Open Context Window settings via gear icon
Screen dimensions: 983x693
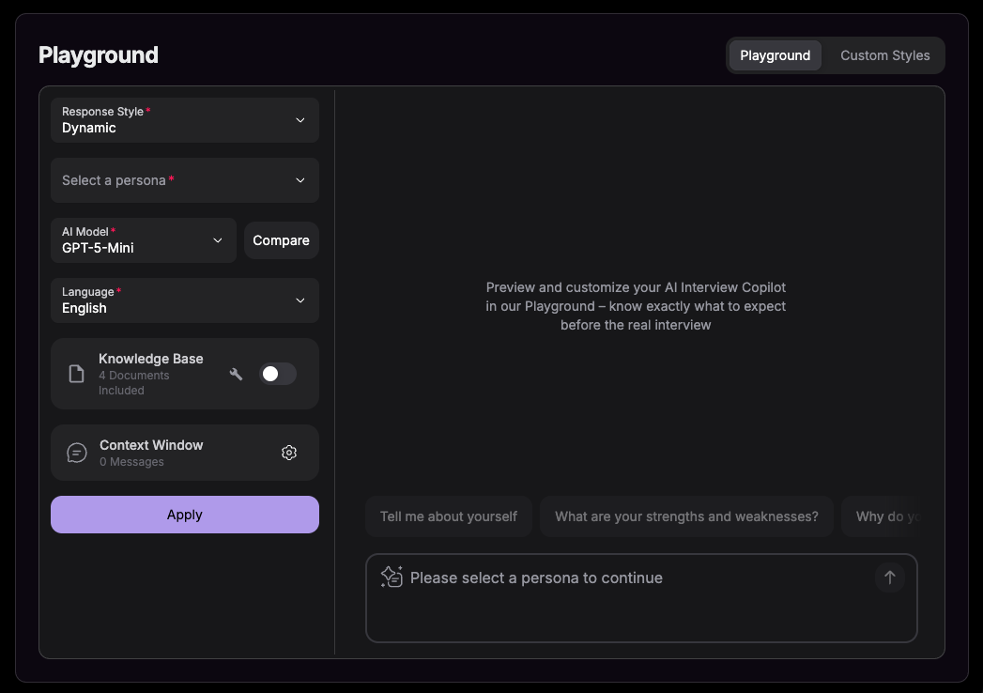point(289,452)
